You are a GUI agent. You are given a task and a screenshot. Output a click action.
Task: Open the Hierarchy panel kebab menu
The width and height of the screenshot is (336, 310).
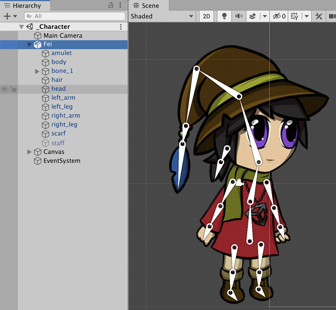pyautogui.click(x=120, y=5)
